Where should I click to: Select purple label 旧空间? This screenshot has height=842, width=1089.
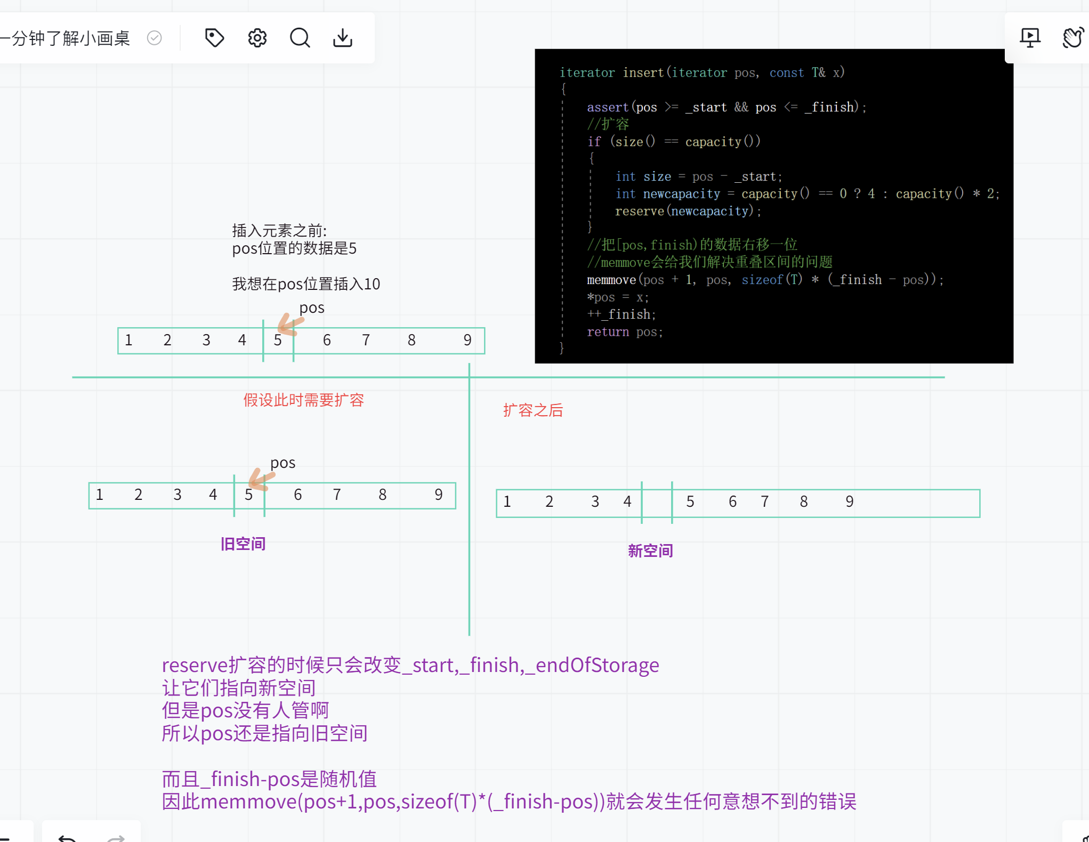(x=243, y=544)
